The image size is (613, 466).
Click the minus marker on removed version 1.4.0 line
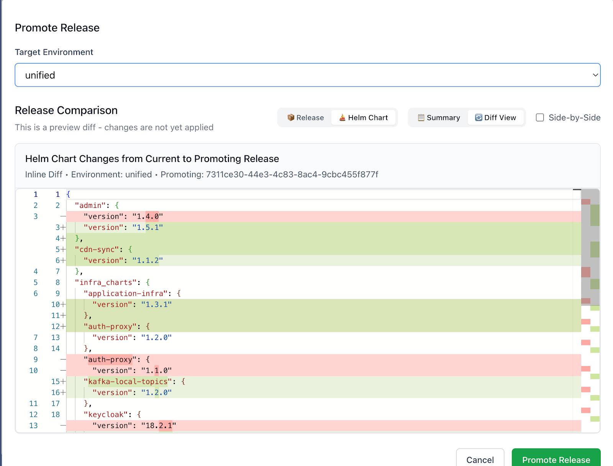pyautogui.click(x=63, y=217)
